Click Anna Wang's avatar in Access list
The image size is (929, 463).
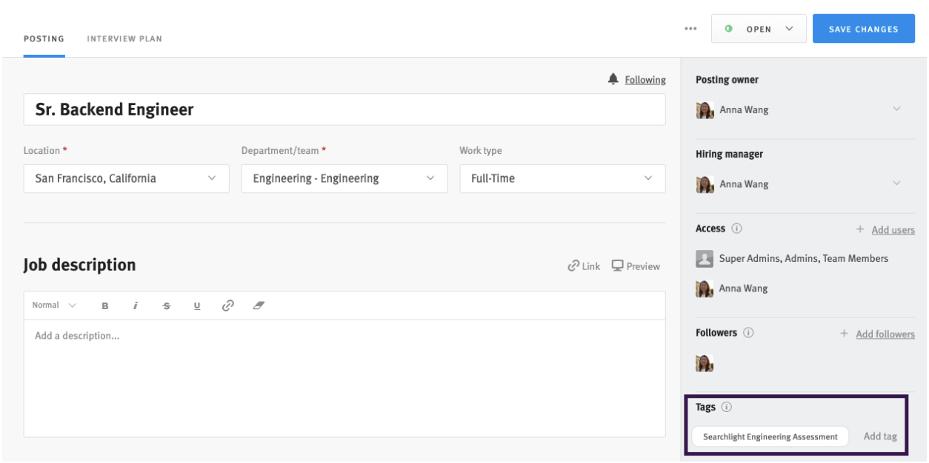(x=705, y=288)
